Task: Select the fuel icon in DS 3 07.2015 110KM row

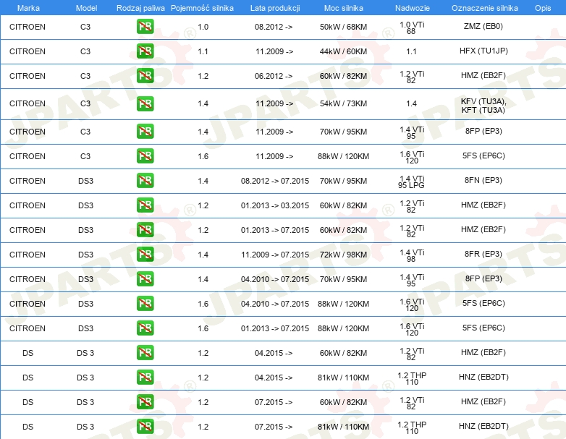Action: point(145,427)
